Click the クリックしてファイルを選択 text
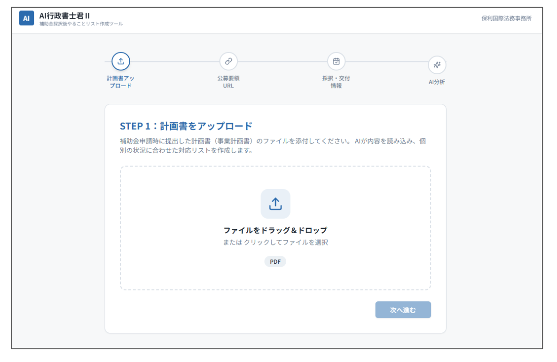The image size is (557, 362). click(286, 243)
